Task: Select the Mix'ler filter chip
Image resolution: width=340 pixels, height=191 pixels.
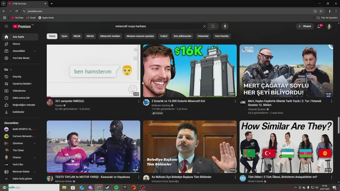Action: (90, 36)
